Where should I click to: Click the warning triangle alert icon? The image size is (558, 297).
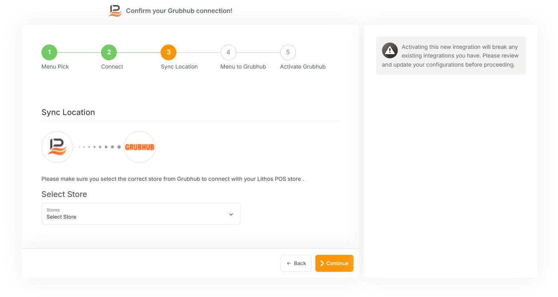389,50
